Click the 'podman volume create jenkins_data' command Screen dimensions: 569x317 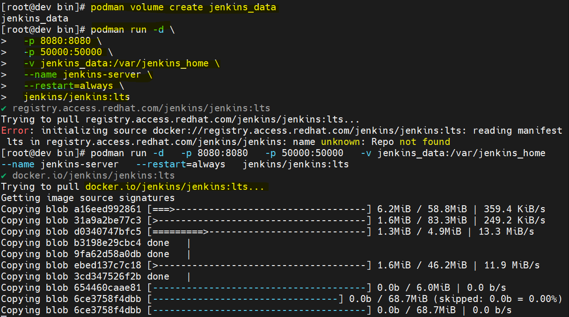(183, 7)
